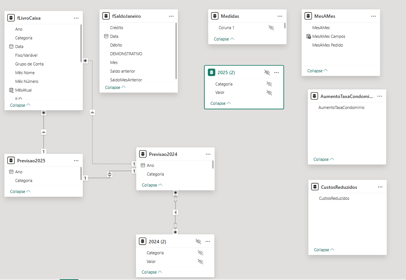The height and width of the screenshot is (280, 406).
Task: Open more options for Medidas table
Action: 280,16
